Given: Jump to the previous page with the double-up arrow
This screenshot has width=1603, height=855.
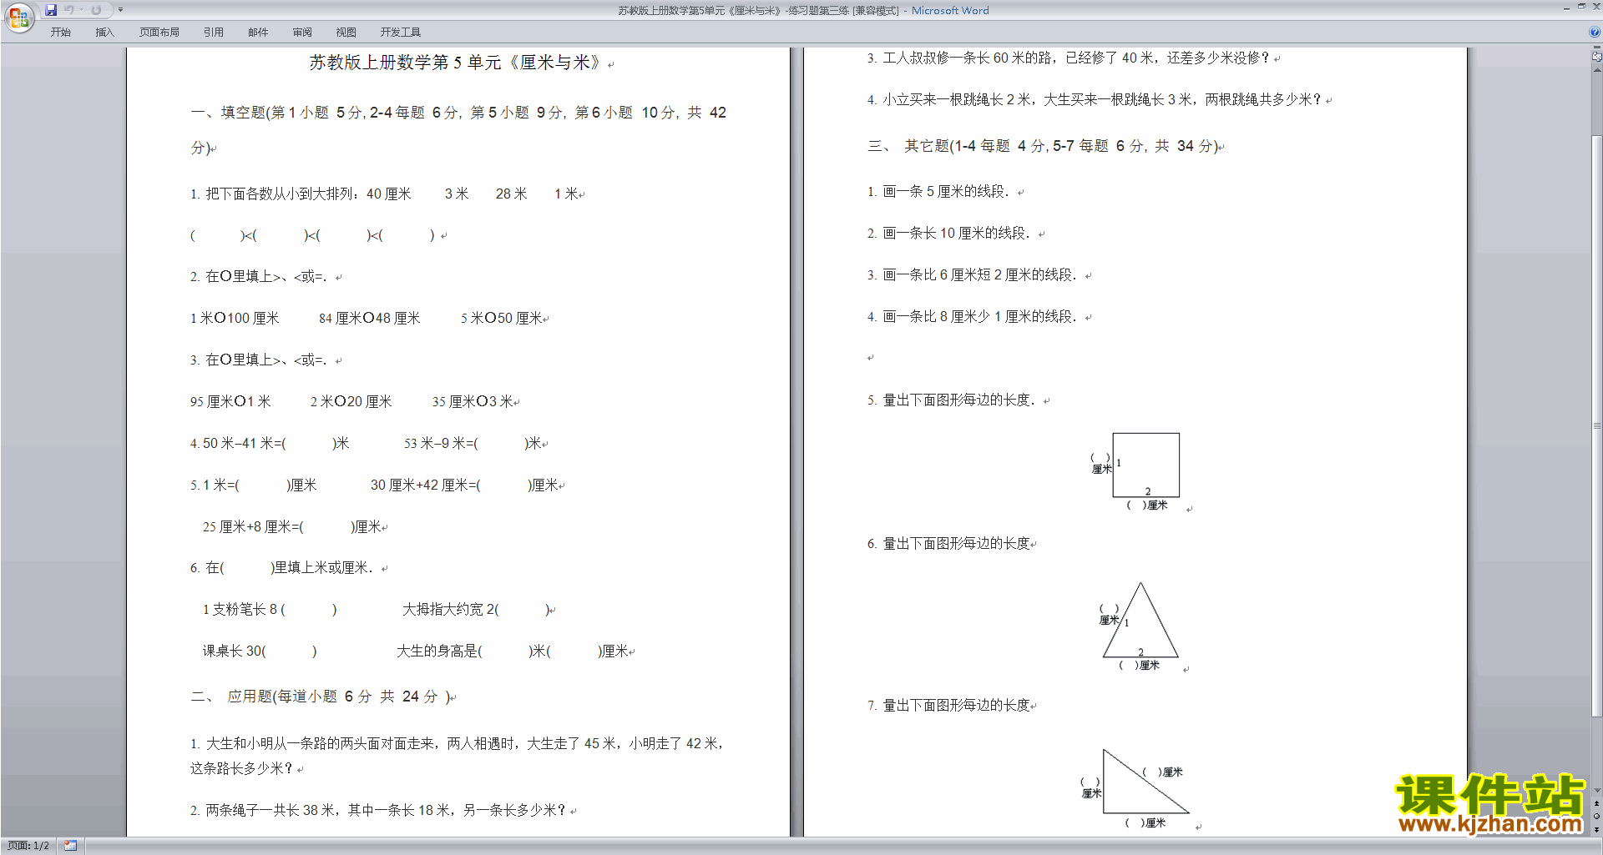Looking at the screenshot, I should coord(1597,804).
